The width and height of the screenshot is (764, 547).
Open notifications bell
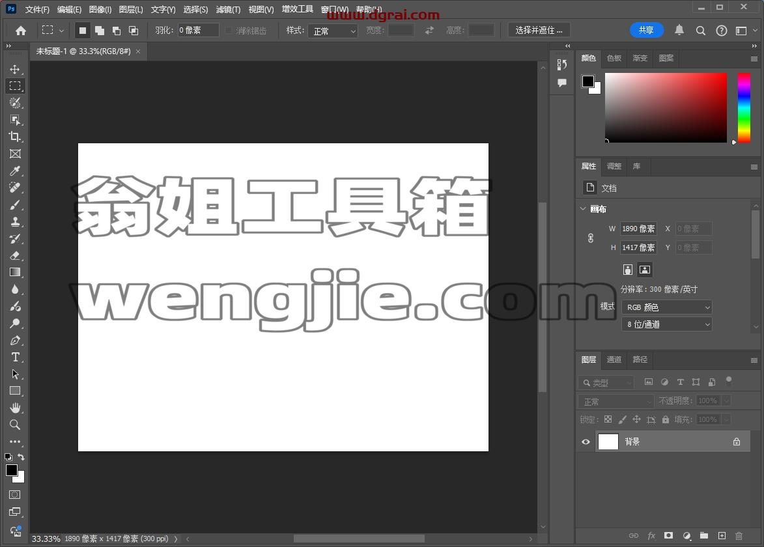pyautogui.click(x=679, y=30)
